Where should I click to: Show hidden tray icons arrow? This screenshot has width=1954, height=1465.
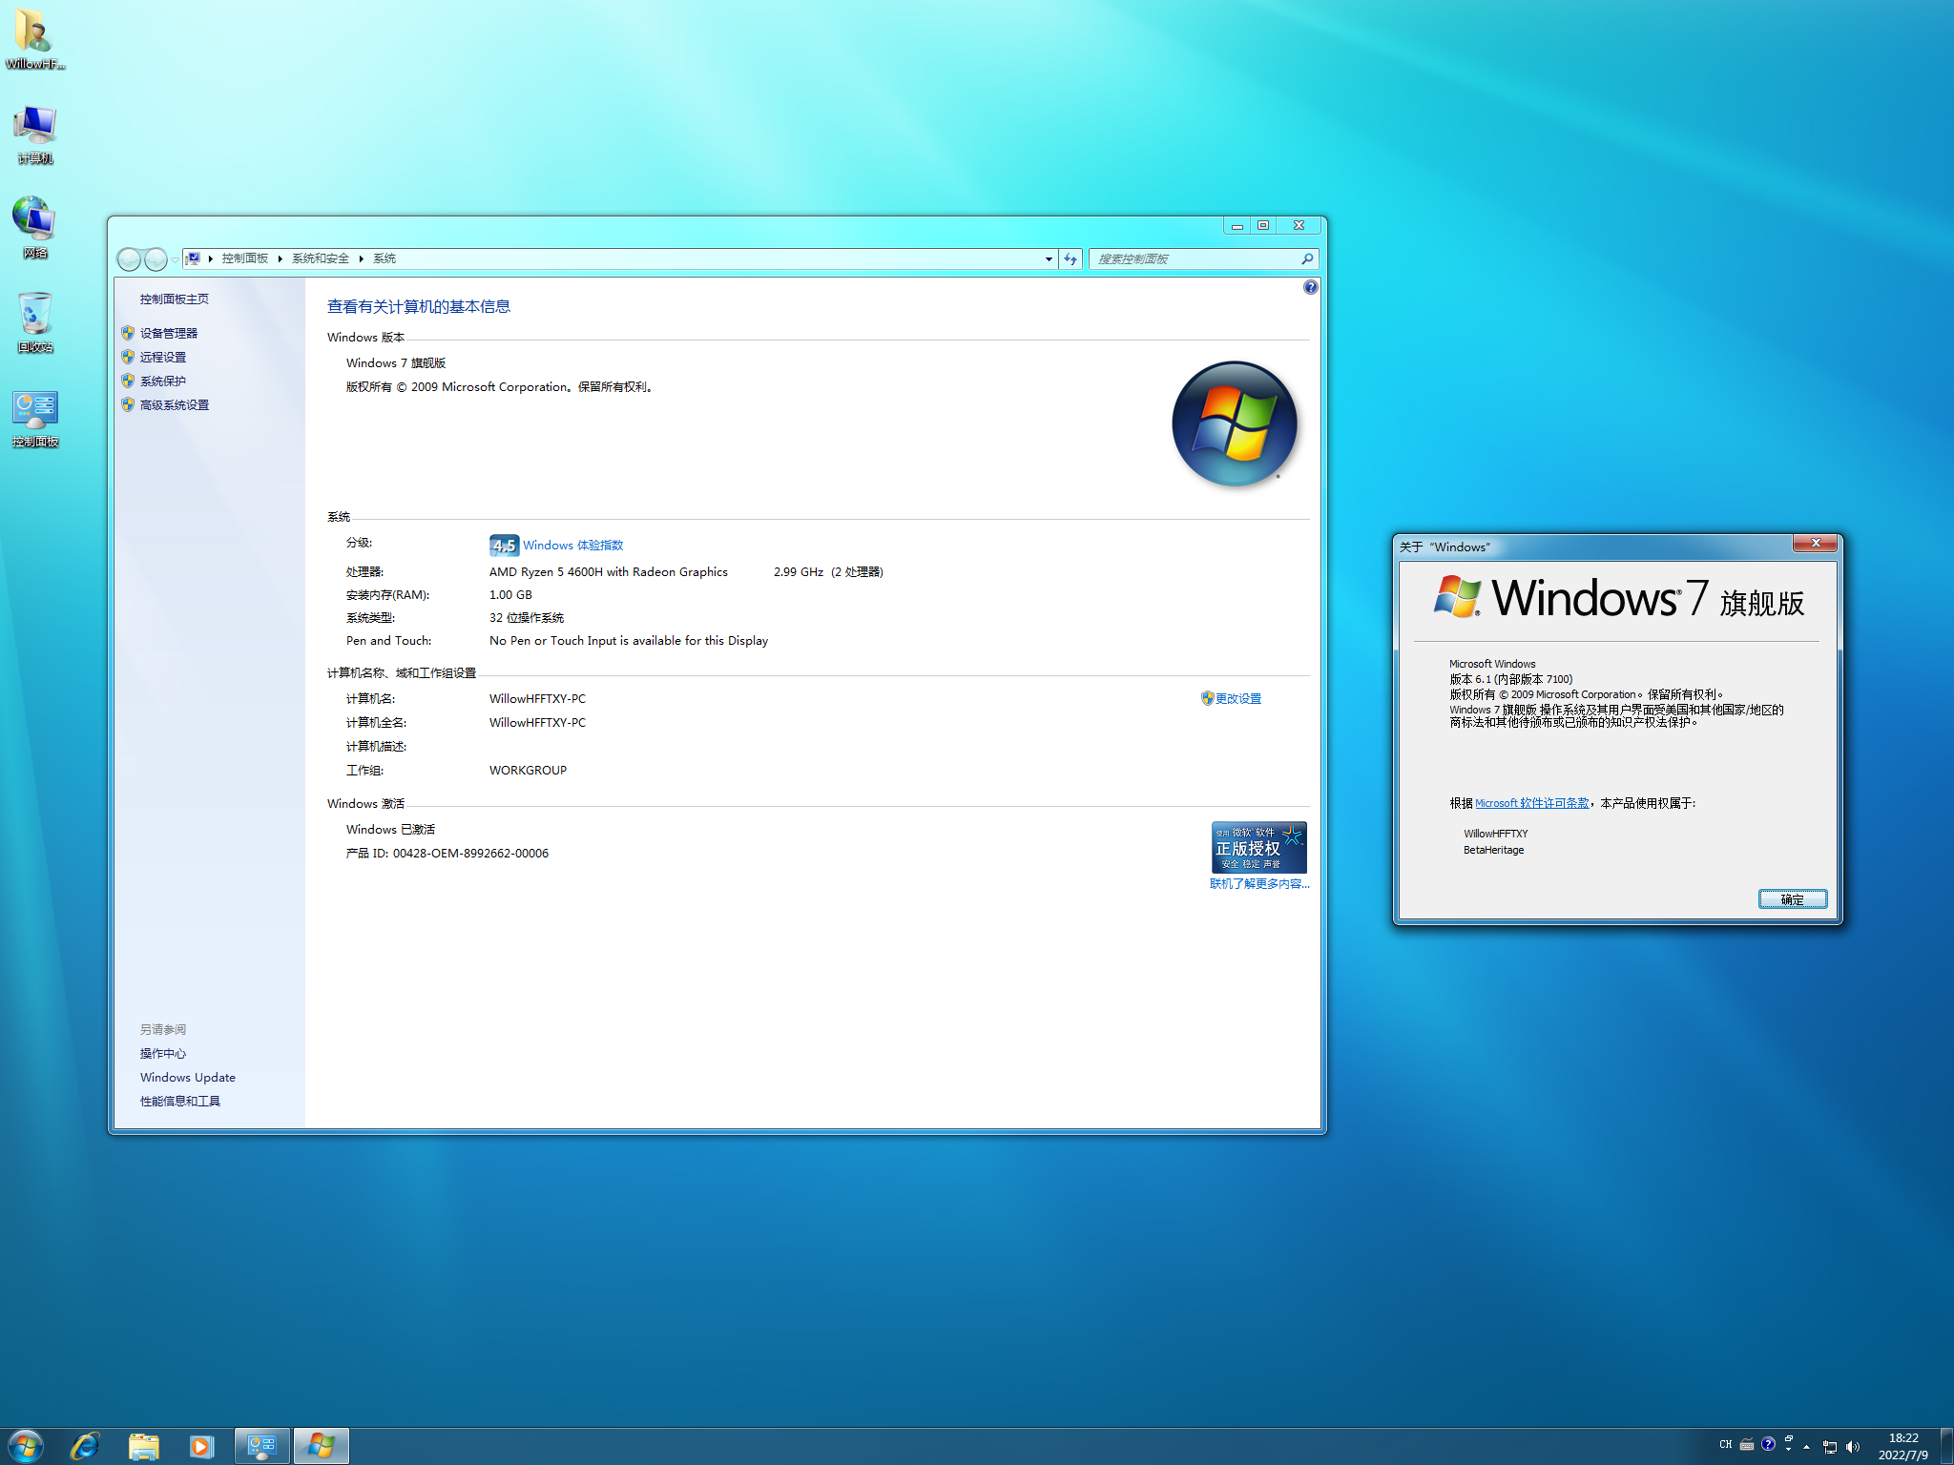point(1806,1447)
